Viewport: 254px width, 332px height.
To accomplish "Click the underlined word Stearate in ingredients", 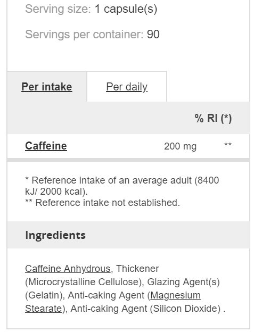I will (44, 309).
